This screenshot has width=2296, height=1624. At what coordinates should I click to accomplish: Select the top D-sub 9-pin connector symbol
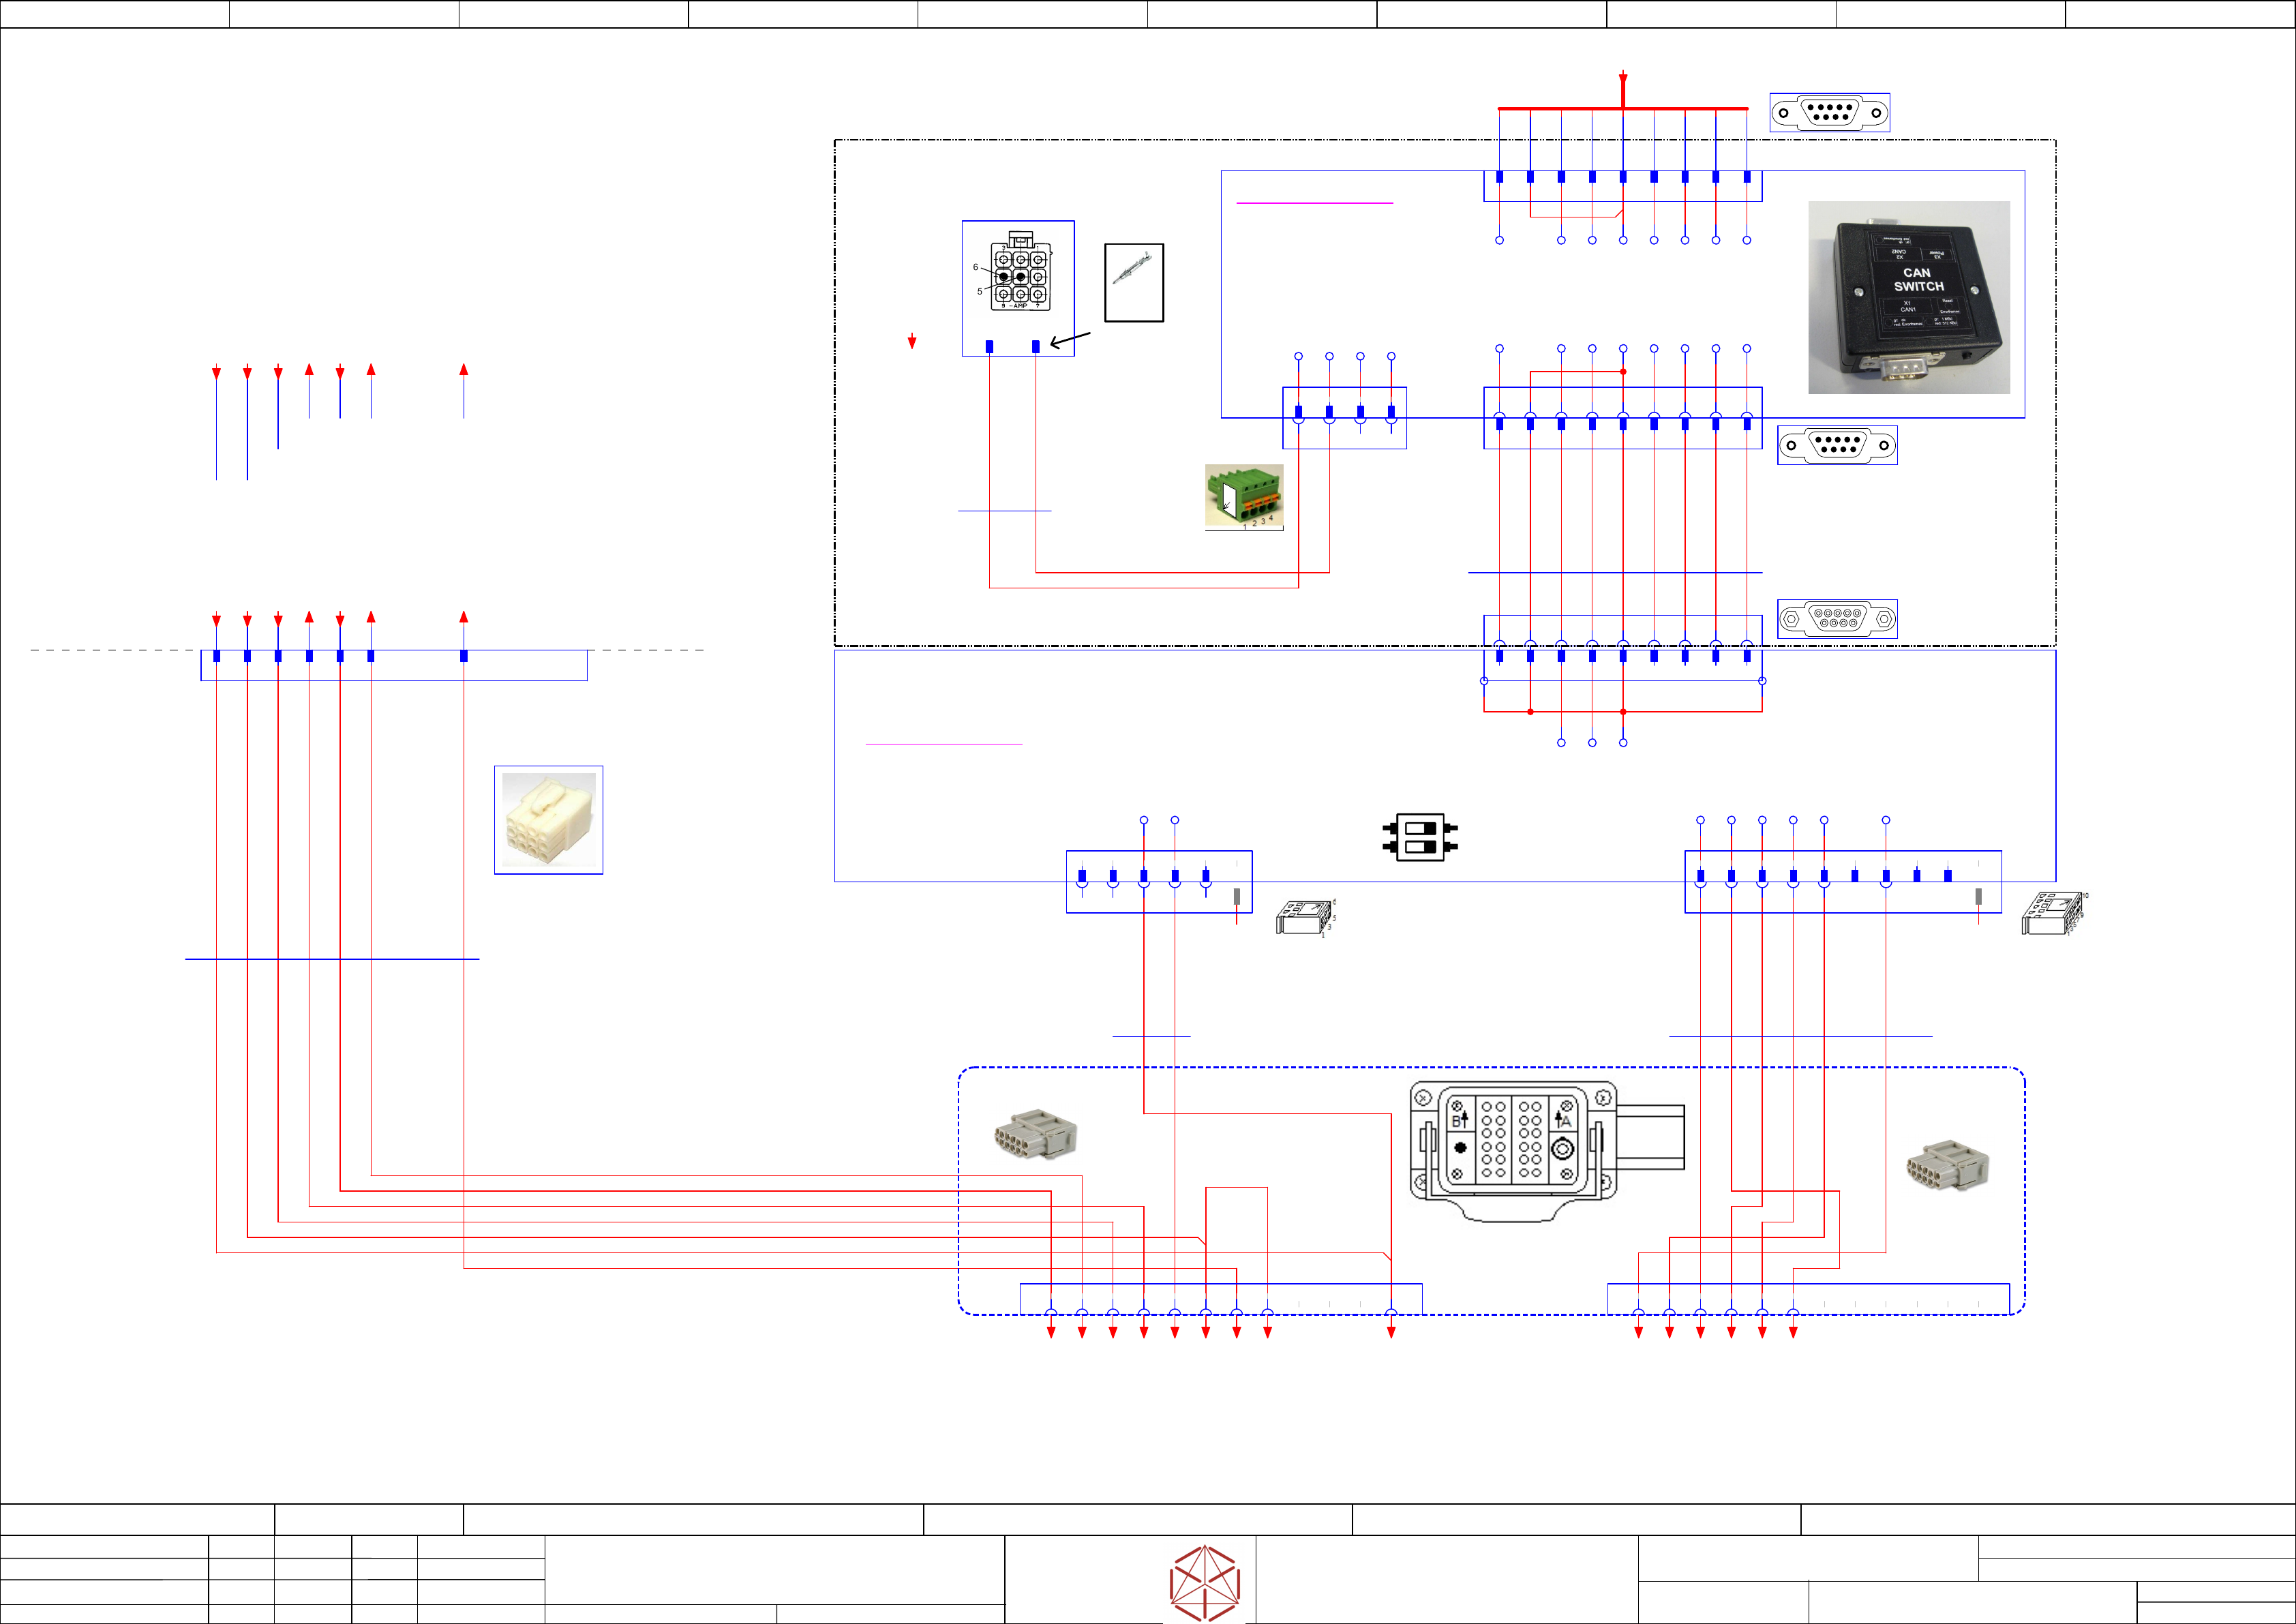coord(1829,113)
